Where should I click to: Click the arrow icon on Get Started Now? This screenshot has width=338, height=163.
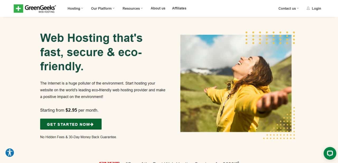[x=92, y=124]
